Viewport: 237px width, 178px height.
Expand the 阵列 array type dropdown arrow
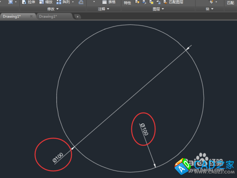coord(73,2)
